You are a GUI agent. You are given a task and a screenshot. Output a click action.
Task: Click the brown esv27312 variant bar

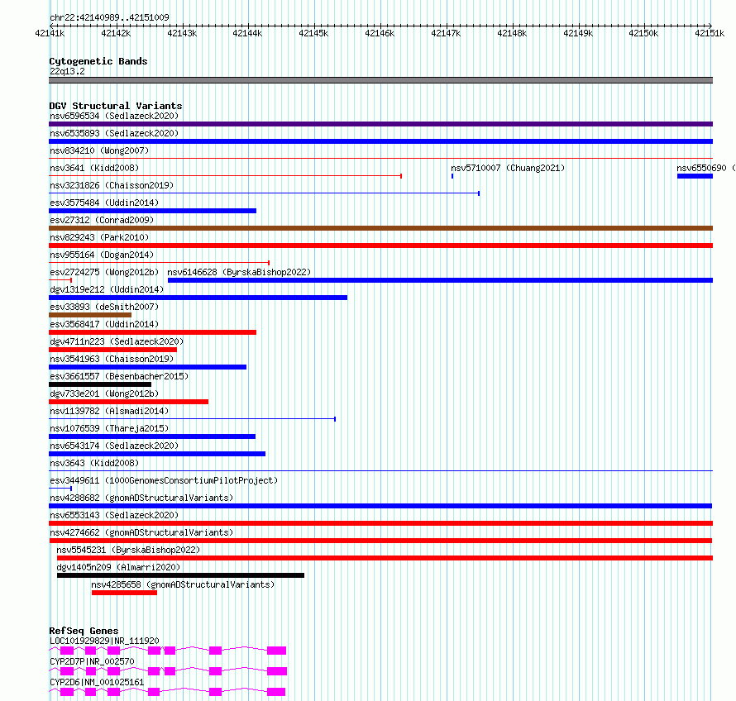click(x=380, y=228)
